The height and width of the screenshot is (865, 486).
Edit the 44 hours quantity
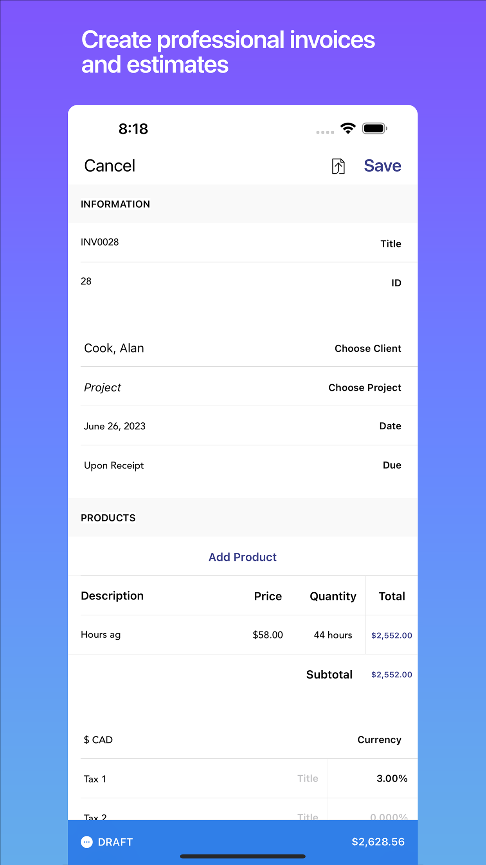tap(333, 635)
